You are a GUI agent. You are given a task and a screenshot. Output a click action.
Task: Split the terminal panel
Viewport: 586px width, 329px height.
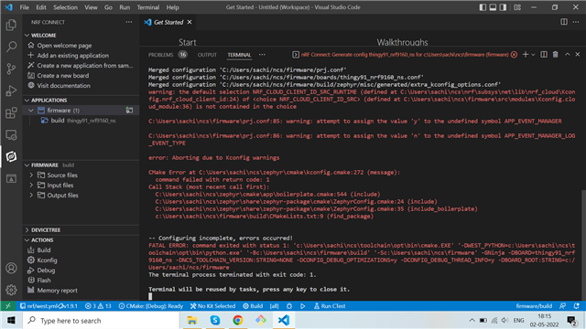(544, 55)
